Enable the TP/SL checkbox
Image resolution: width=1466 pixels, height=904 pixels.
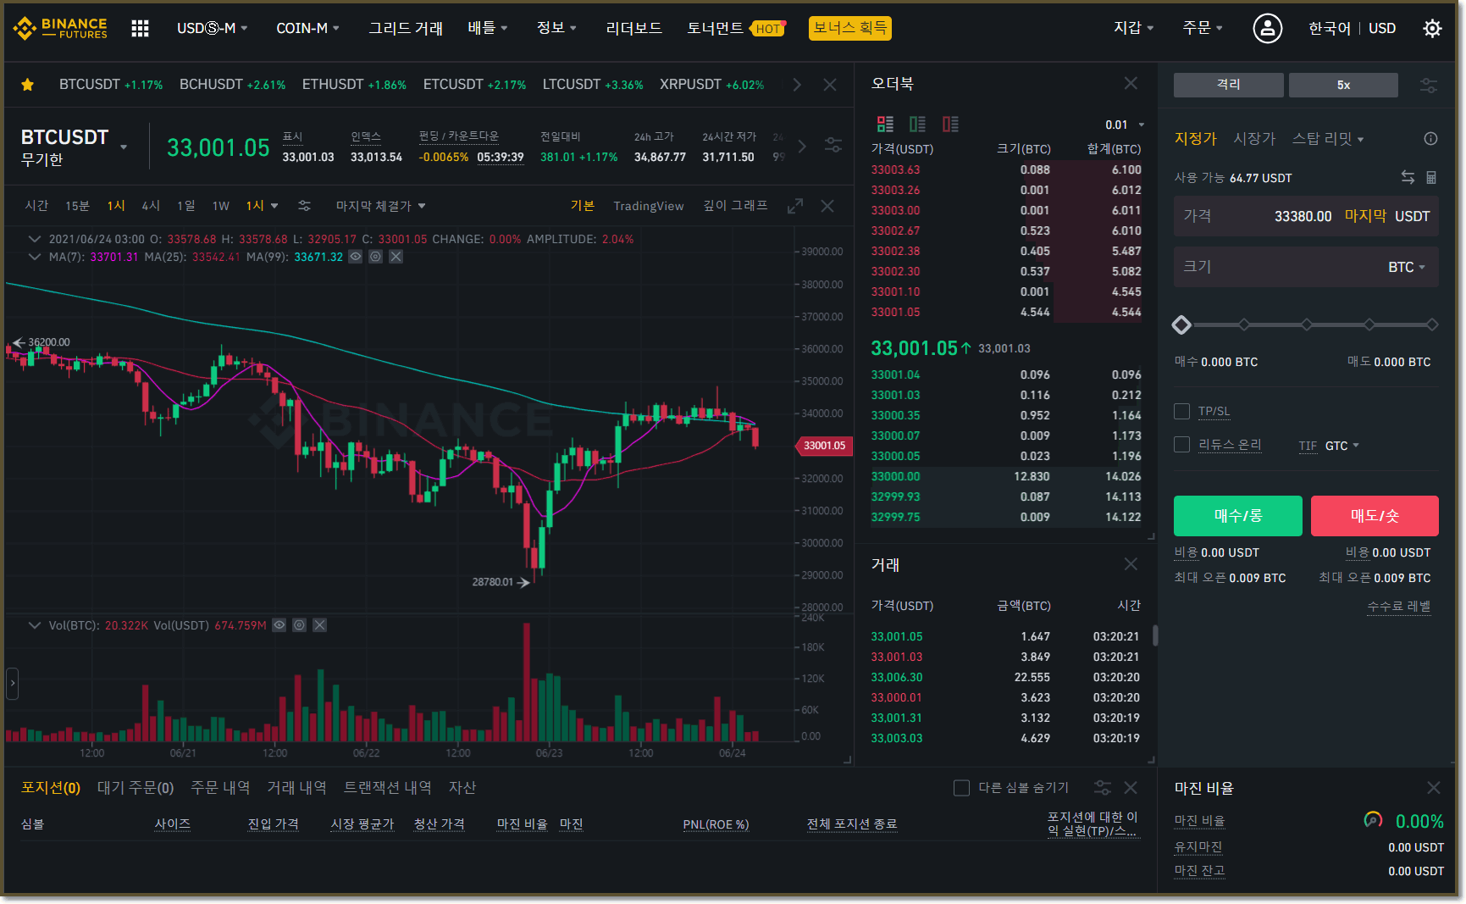[x=1181, y=412]
